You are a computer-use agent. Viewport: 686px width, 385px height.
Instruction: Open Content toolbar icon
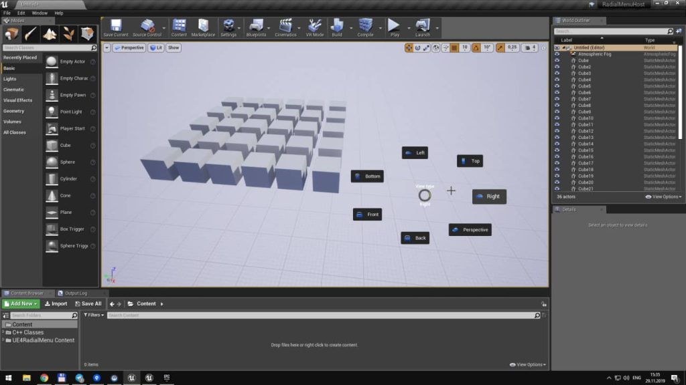click(x=179, y=28)
